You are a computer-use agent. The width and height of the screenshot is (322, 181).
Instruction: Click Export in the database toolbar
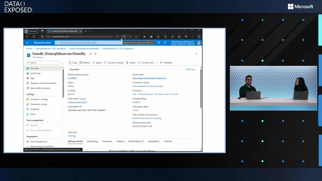(97, 63)
